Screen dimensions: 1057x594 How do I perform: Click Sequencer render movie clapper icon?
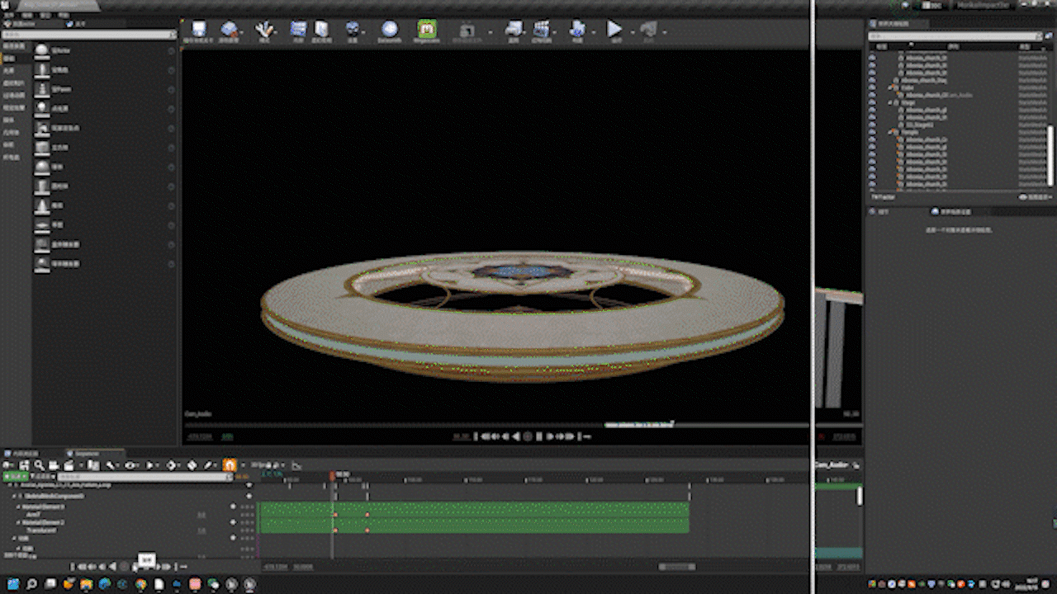pos(69,465)
